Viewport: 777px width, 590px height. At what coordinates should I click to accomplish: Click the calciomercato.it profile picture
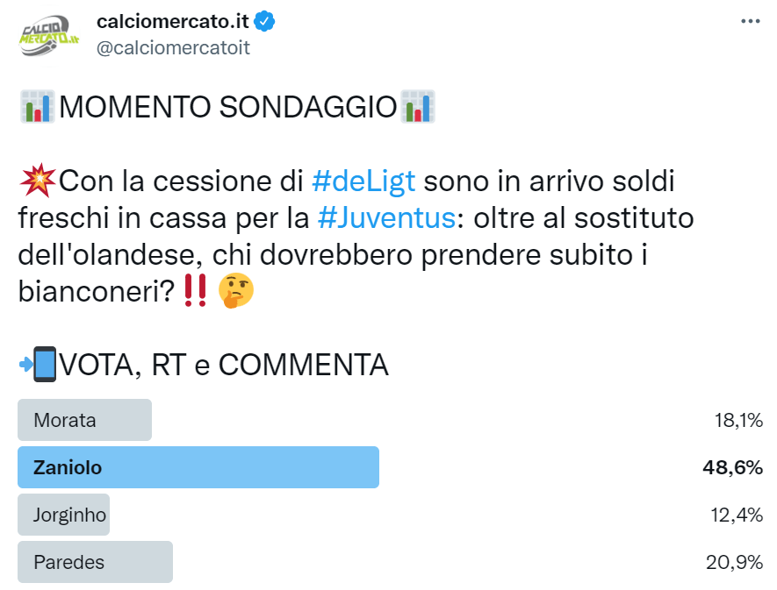(x=47, y=33)
